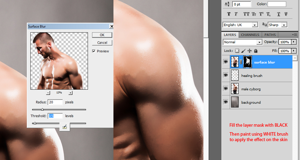Click the 'healing brush' layer name
This screenshot has height=160, width=300.
click(x=252, y=76)
